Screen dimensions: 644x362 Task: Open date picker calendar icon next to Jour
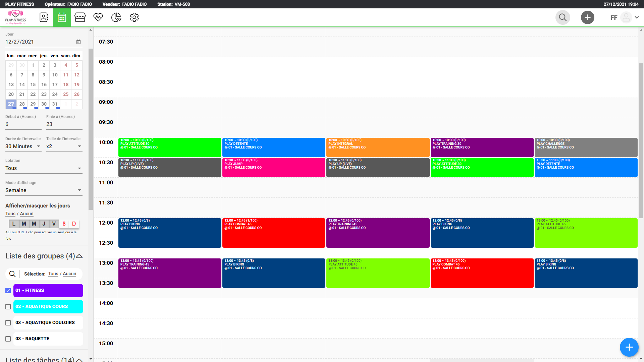tap(78, 42)
